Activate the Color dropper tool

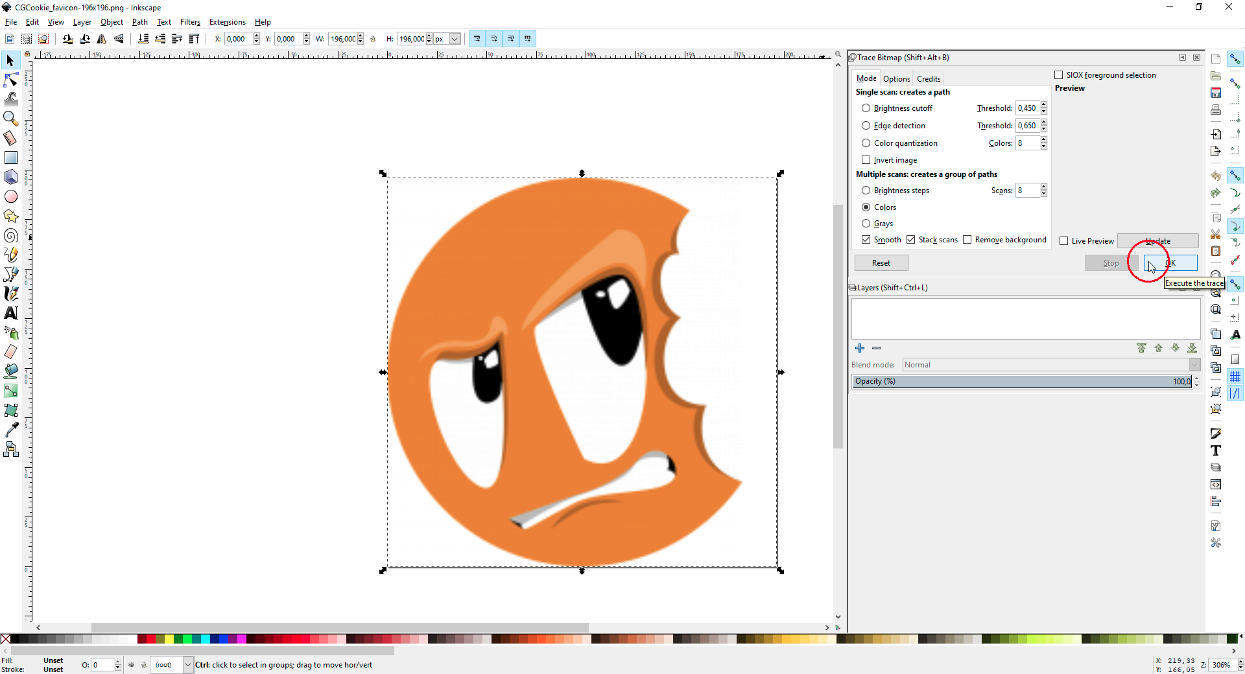(x=10, y=430)
